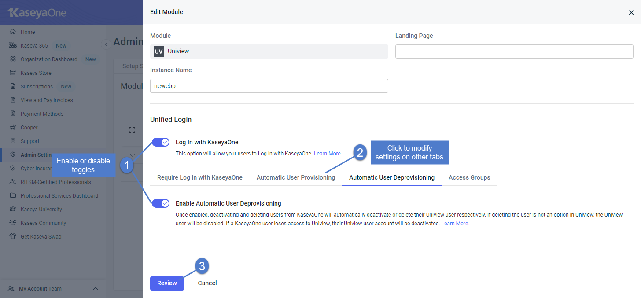641x298 pixels.
Task: Open Get Kaseya Swag
Action: point(41,236)
